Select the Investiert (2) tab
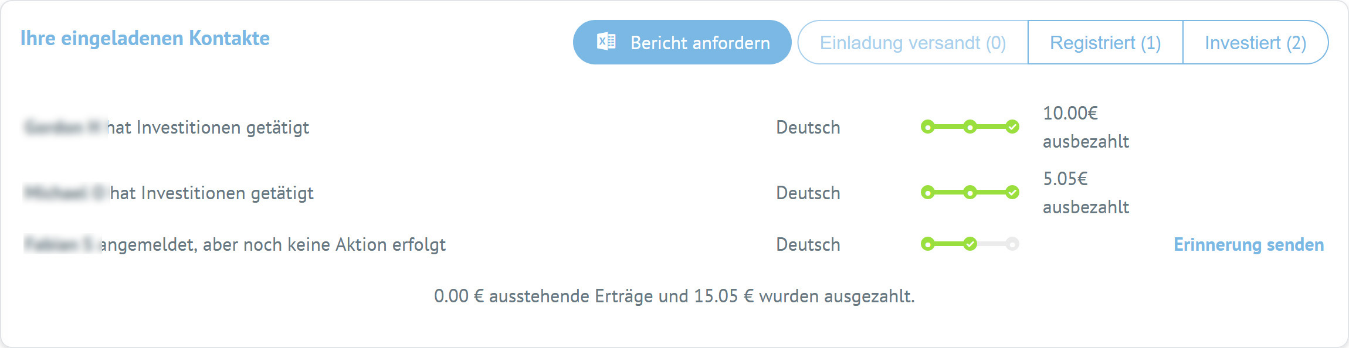 [x=1255, y=43]
